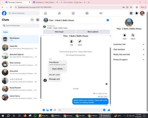Choose a sticker icon
Image resolution: width=148 pixels, height=118 pixels.
51,110
